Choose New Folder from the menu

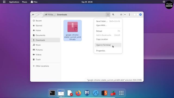point(108,21)
